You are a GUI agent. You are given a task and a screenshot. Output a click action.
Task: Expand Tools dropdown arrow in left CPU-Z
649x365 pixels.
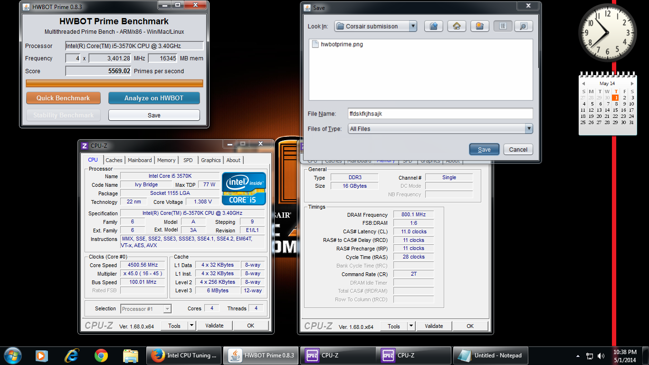pos(191,326)
